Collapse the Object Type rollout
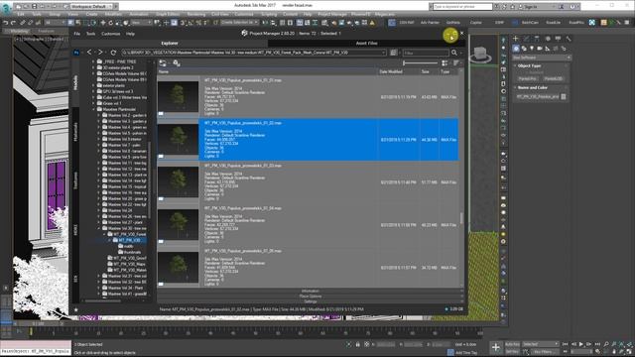Image resolution: width=635 pixels, height=357 pixels. click(530, 65)
